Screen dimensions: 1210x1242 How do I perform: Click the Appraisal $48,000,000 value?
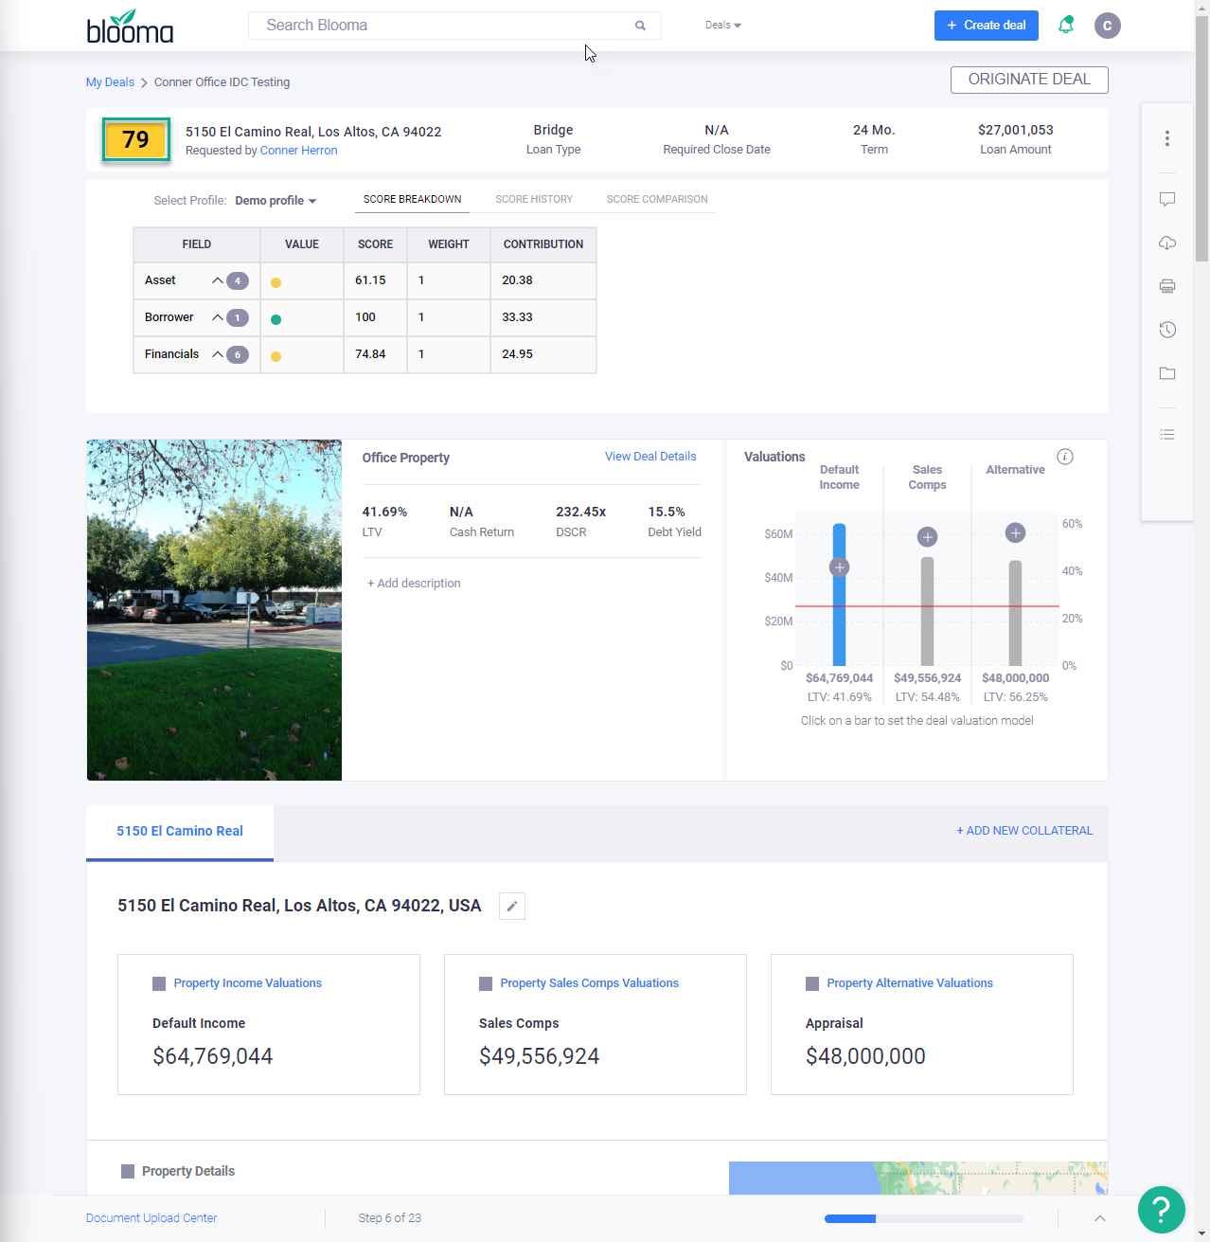click(865, 1056)
